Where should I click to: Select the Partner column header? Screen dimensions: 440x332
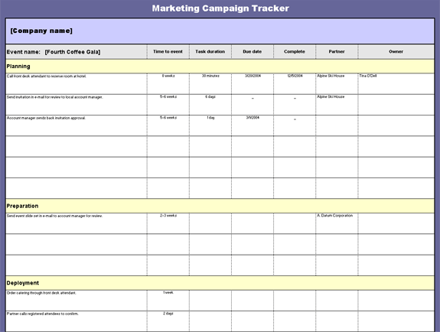[x=337, y=52]
